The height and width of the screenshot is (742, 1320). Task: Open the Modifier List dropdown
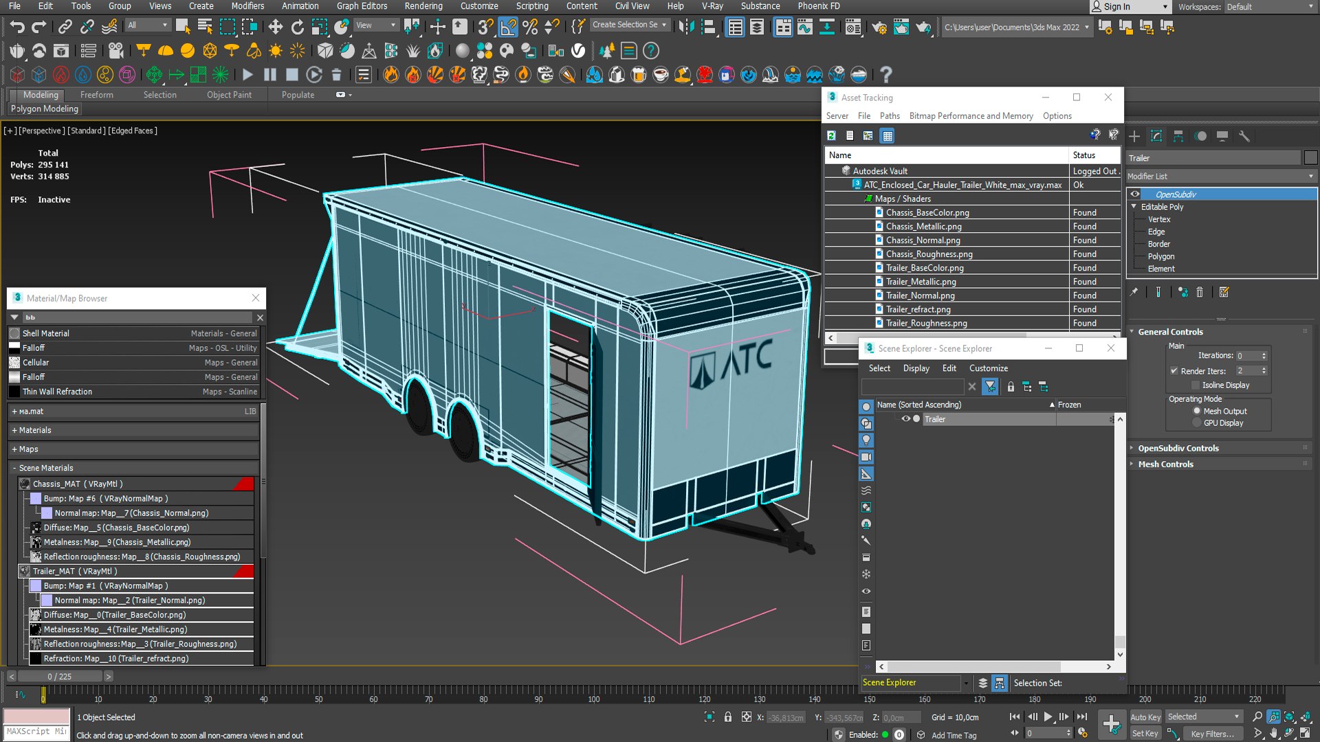coord(1221,177)
